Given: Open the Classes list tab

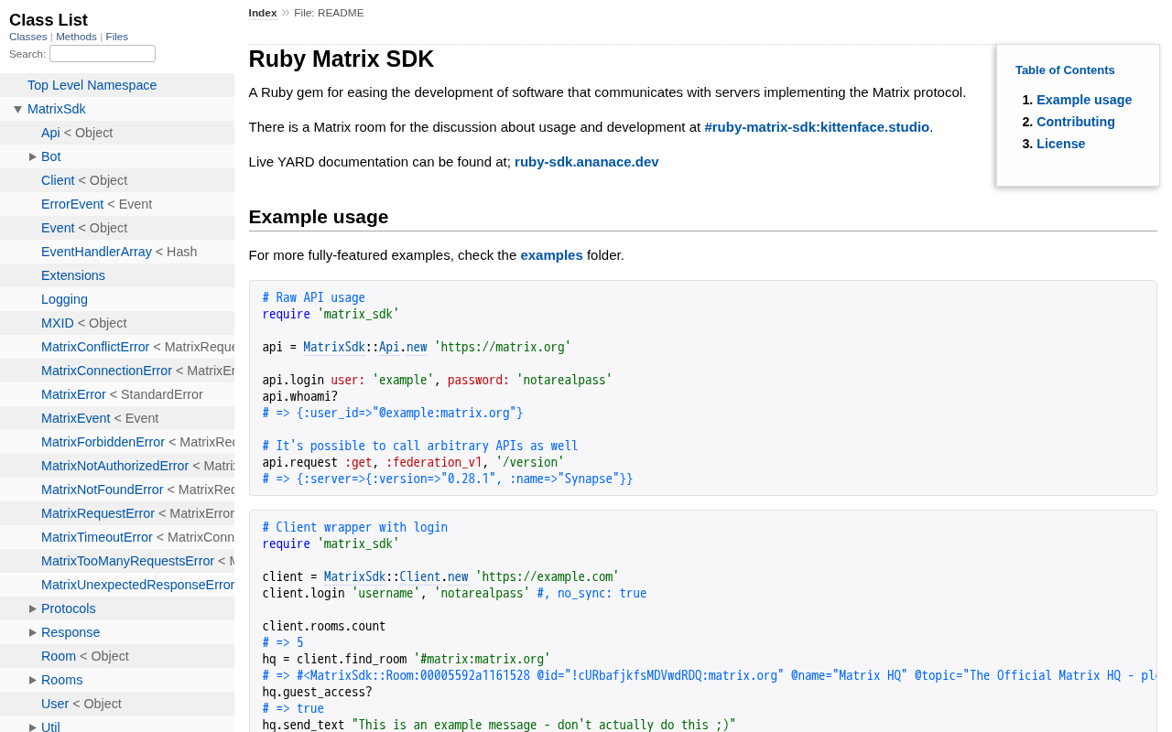Looking at the screenshot, I should tap(28, 37).
